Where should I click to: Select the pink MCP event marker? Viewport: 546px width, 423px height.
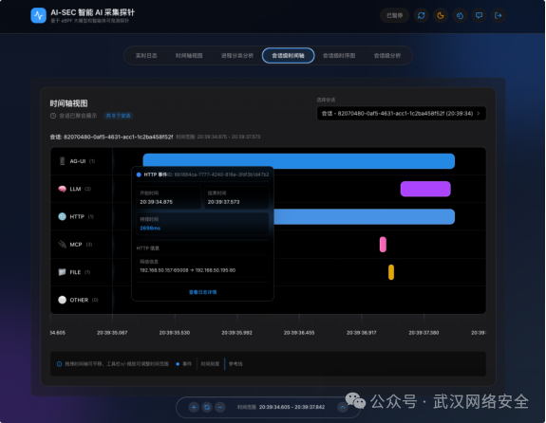tap(383, 244)
